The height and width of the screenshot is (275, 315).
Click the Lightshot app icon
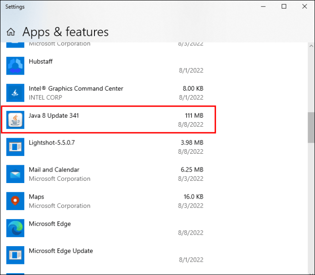pyautogui.click(x=15, y=147)
